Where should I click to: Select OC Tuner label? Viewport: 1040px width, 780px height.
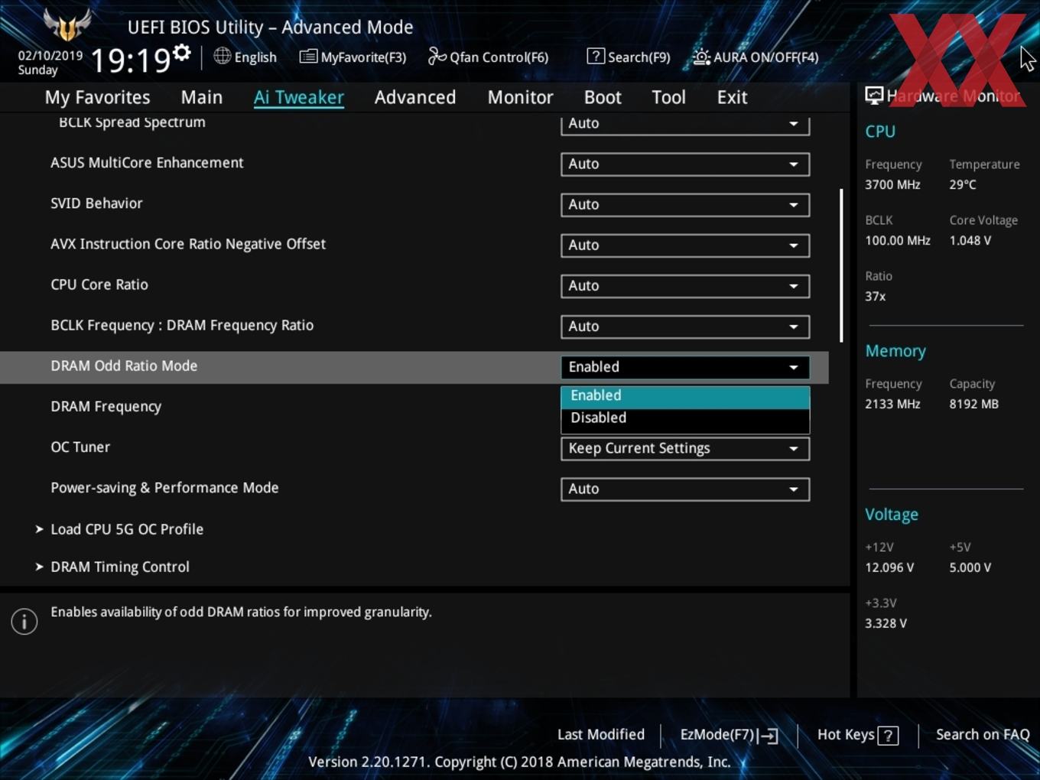(80, 447)
